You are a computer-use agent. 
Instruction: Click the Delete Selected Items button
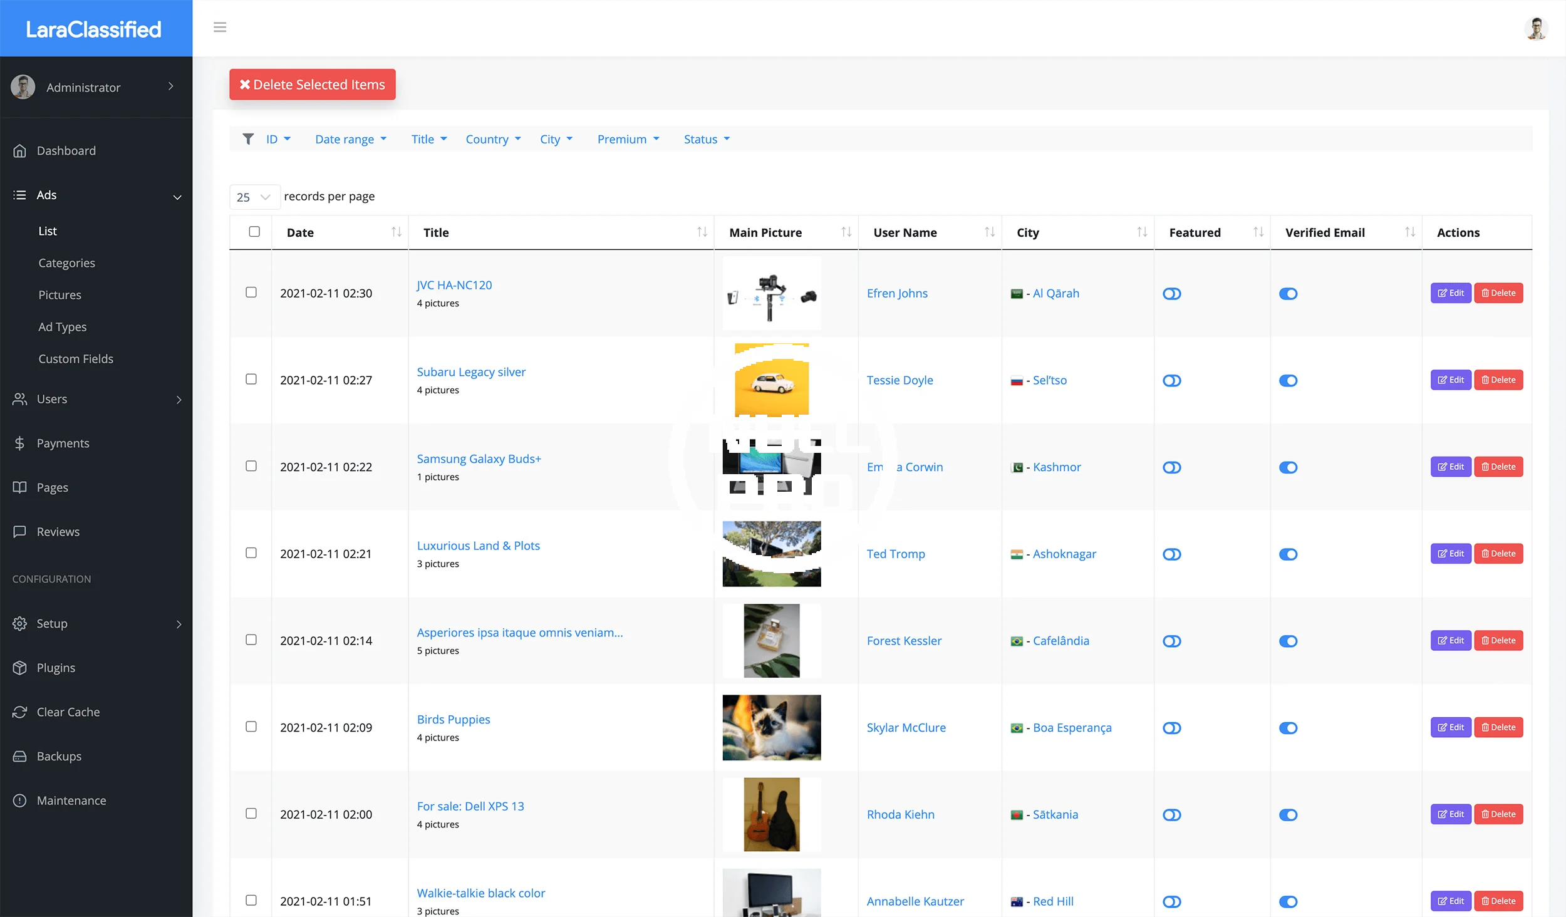(x=312, y=85)
